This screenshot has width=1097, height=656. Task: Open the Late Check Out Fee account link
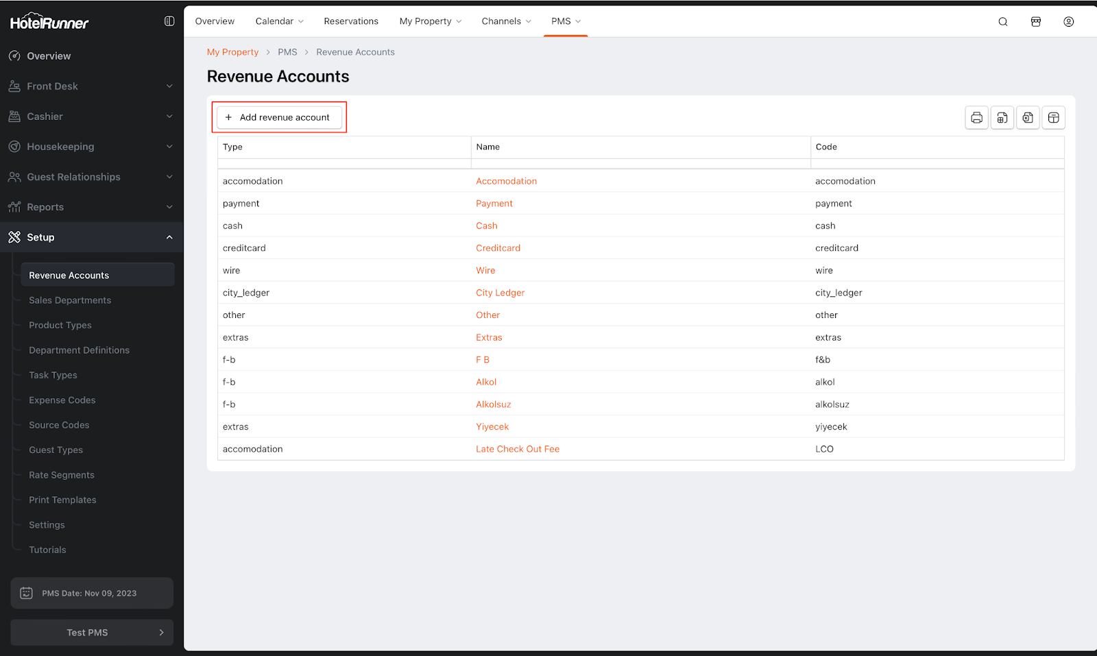pyautogui.click(x=518, y=449)
